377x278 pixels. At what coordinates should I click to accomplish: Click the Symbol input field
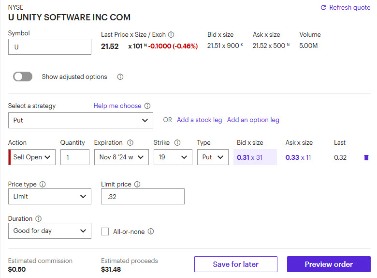[x=50, y=47]
